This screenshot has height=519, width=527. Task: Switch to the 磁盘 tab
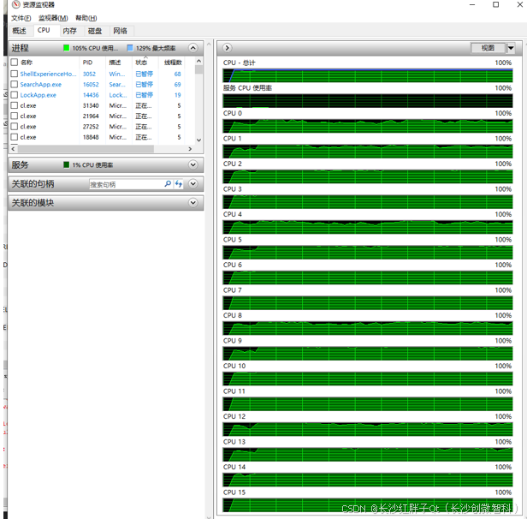point(94,31)
